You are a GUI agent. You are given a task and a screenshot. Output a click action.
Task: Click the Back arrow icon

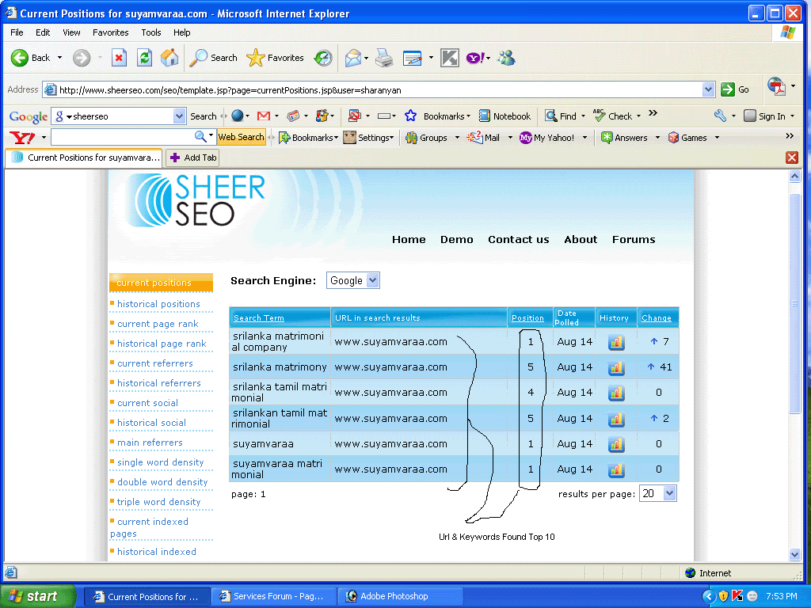pyautogui.click(x=20, y=58)
